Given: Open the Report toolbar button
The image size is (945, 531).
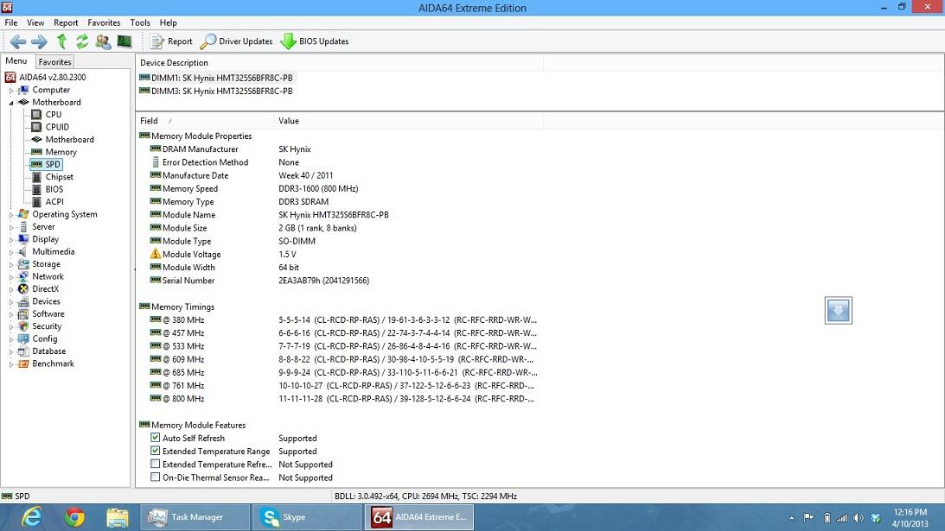Looking at the screenshot, I should tap(171, 41).
